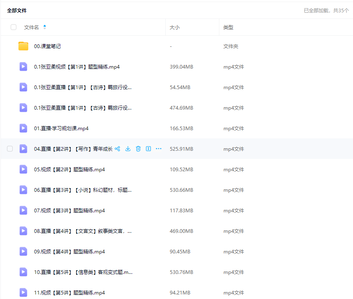Click the share icon on the 04.直播 row
This screenshot has width=353, height=299.
118,149
